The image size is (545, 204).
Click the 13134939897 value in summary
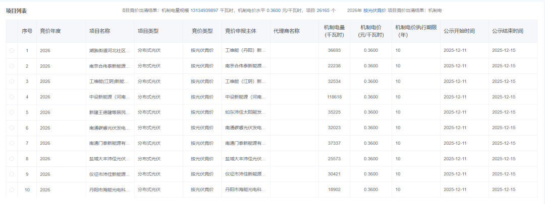[x=204, y=11]
